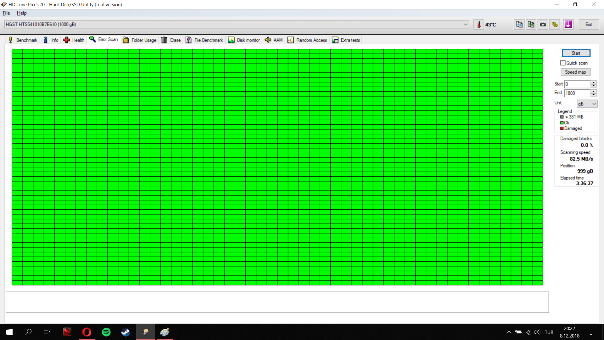Viewport: 604px width, 340px height.
Task: Open options via the gears icon
Action: pyautogui.click(x=555, y=25)
